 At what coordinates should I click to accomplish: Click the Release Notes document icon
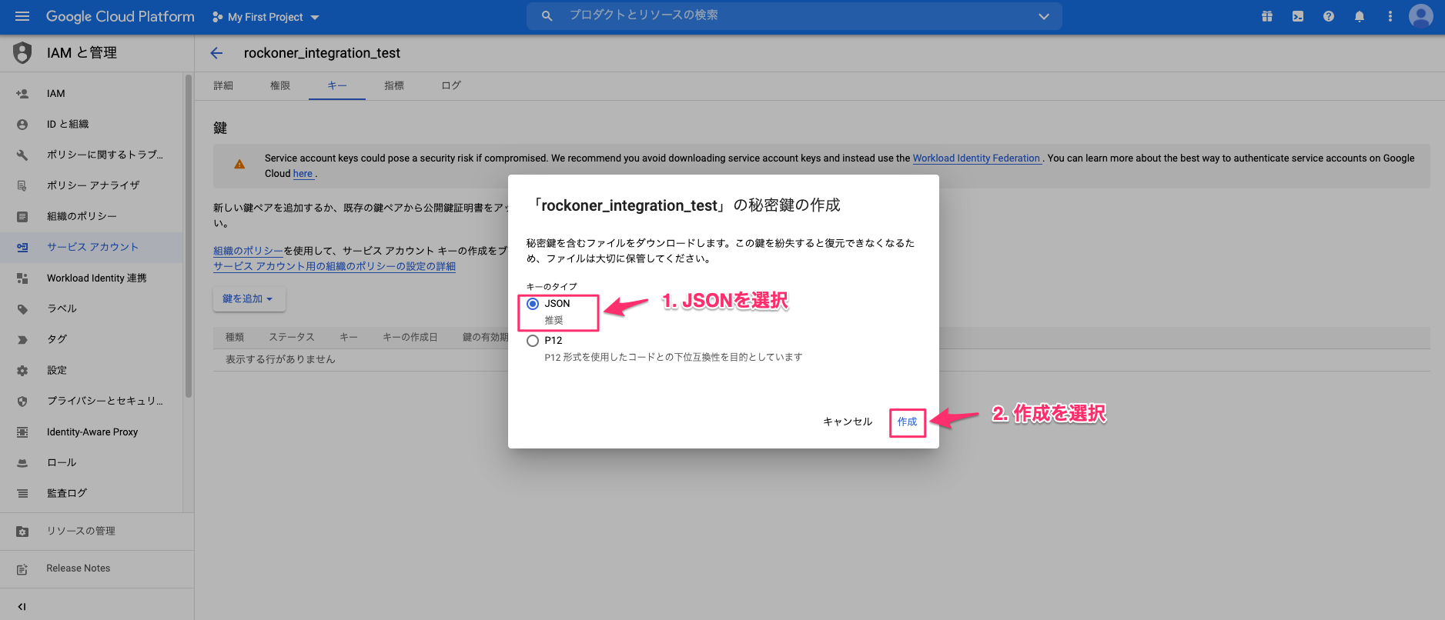(22, 568)
